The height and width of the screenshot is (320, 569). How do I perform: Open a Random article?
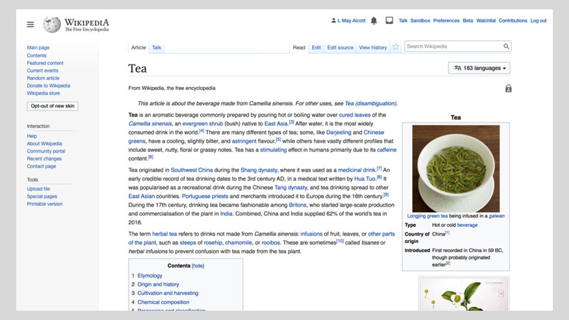click(x=43, y=78)
